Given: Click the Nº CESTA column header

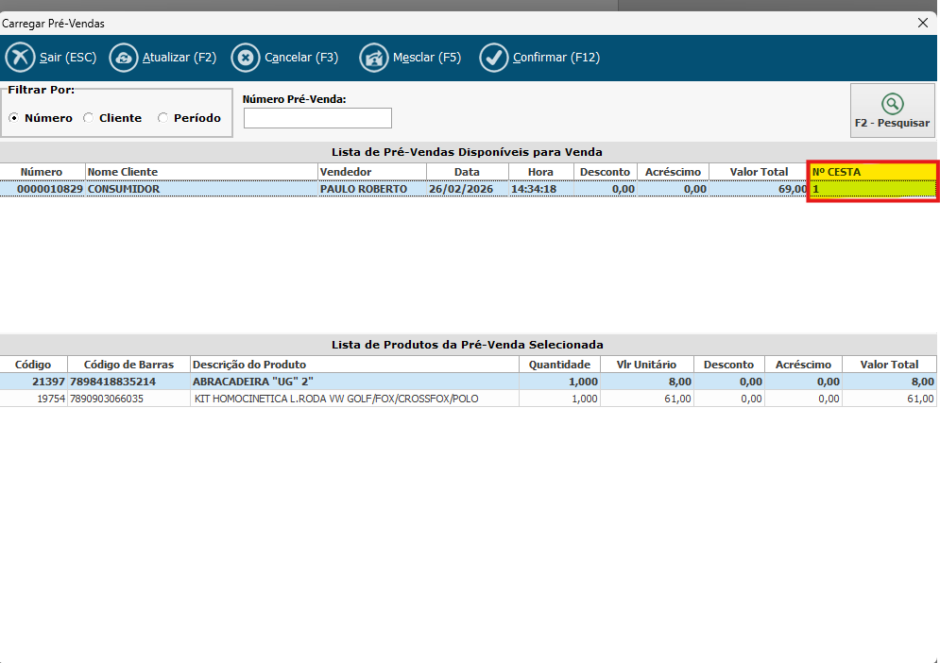Looking at the screenshot, I should click(x=871, y=172).
